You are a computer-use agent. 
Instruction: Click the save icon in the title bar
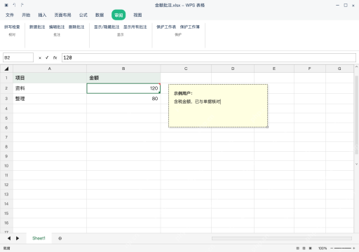pyautogui.click(x=6, y=5)
